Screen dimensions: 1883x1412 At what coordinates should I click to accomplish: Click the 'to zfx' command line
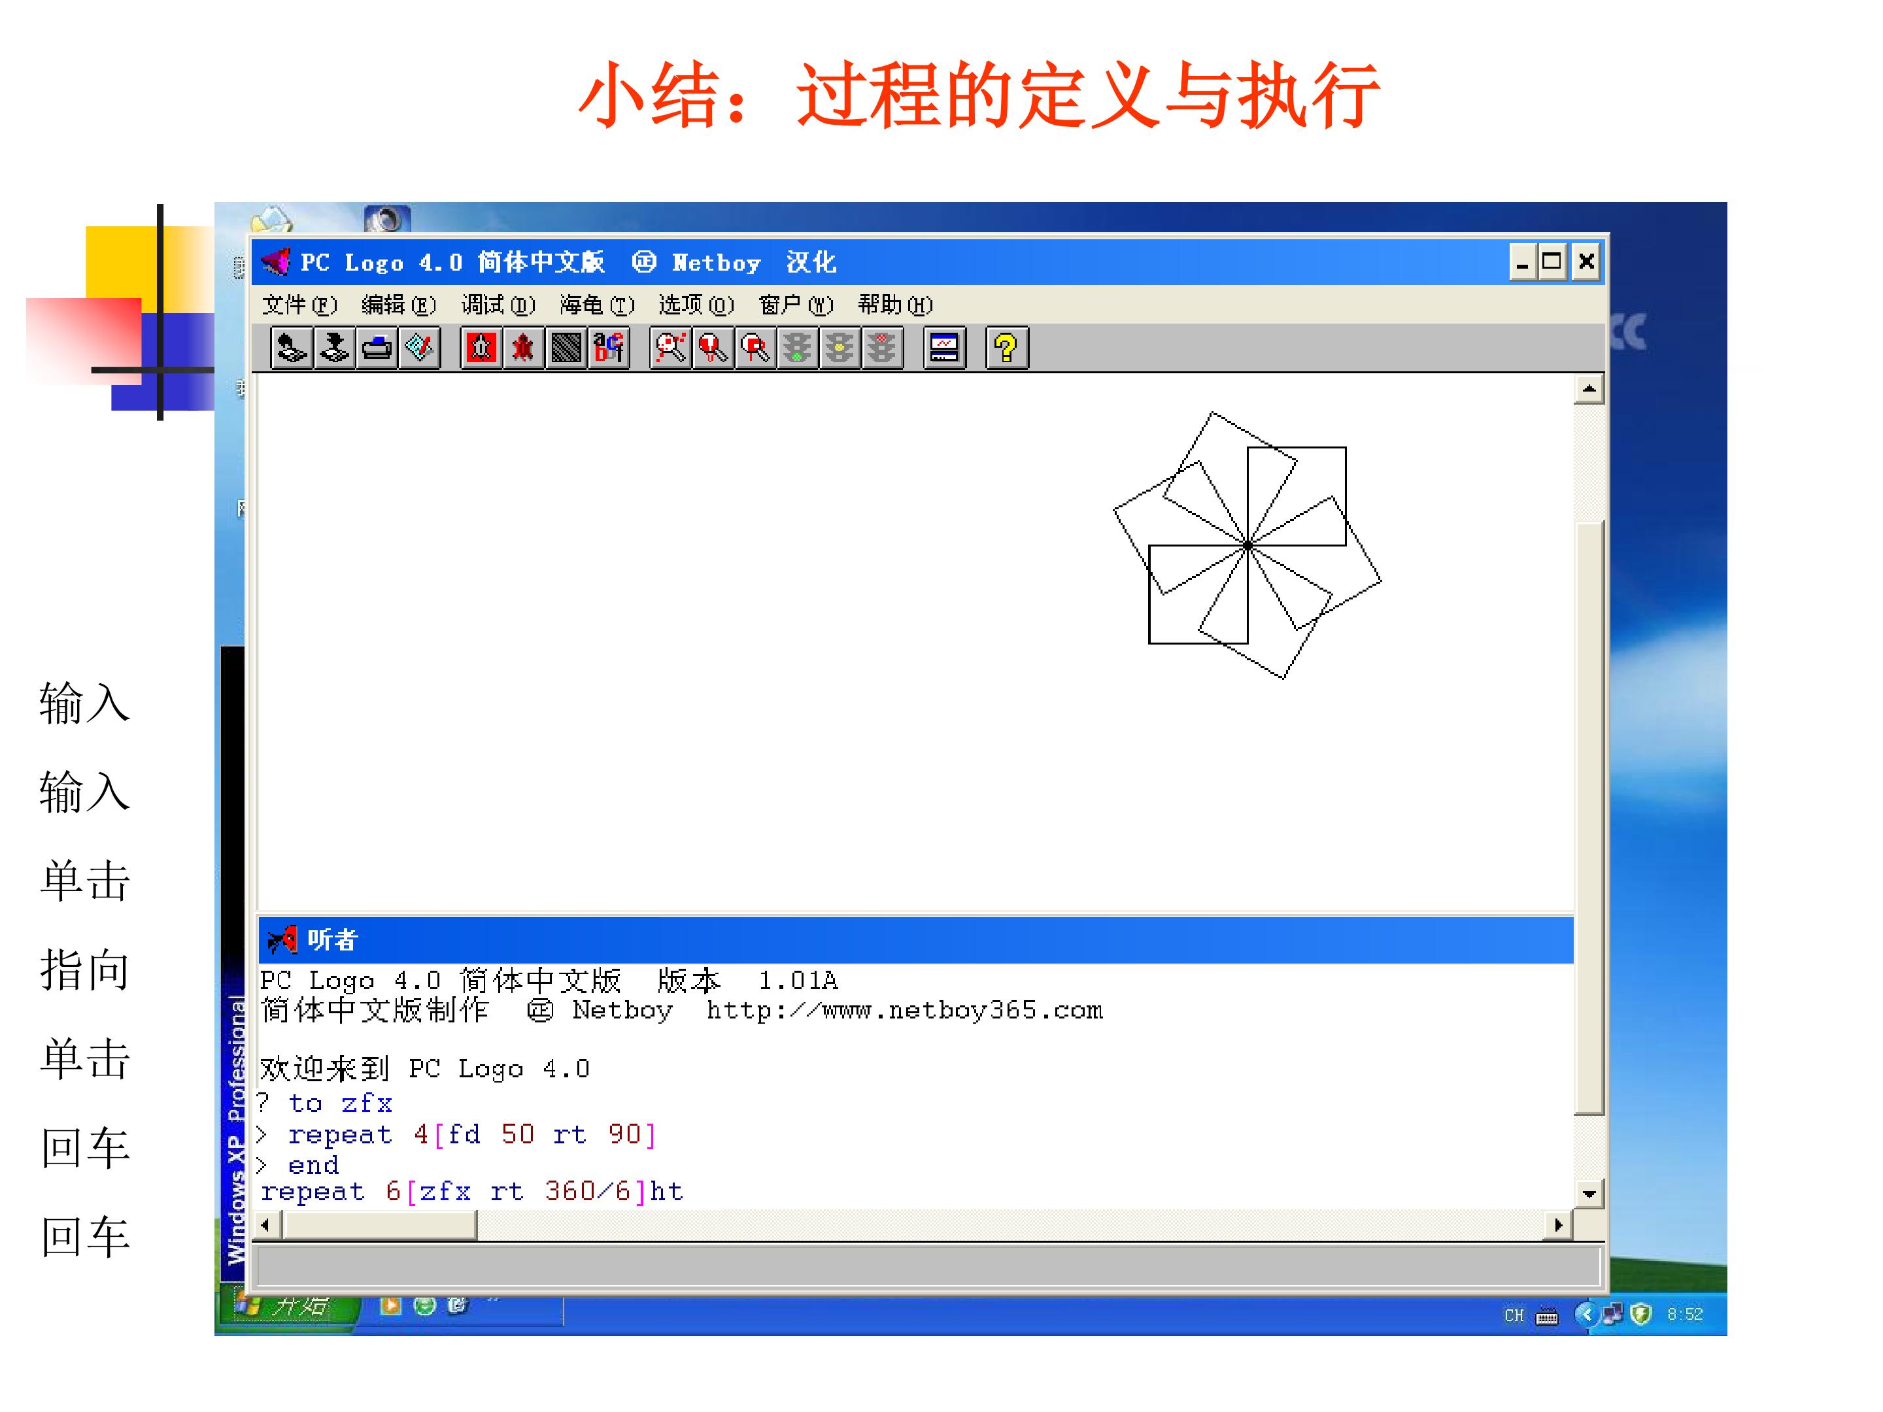click(339, 1103)
